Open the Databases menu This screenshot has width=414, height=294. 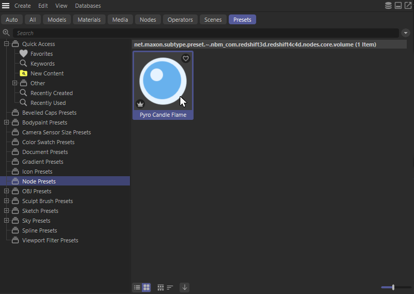click(x=88, y=6)
